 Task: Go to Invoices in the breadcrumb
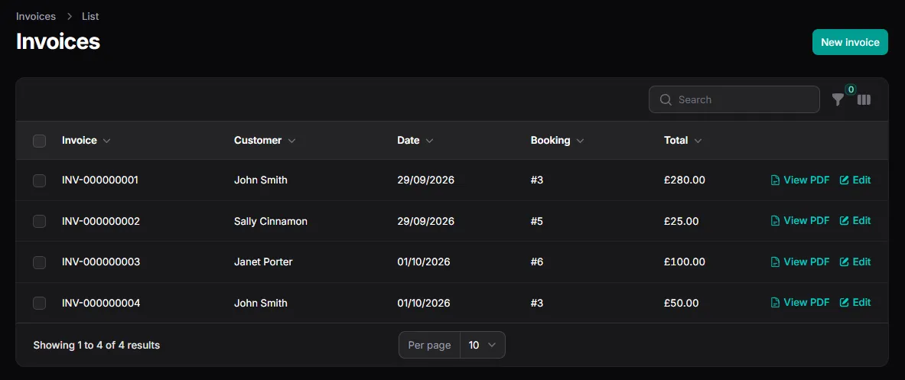coord(36,16)
